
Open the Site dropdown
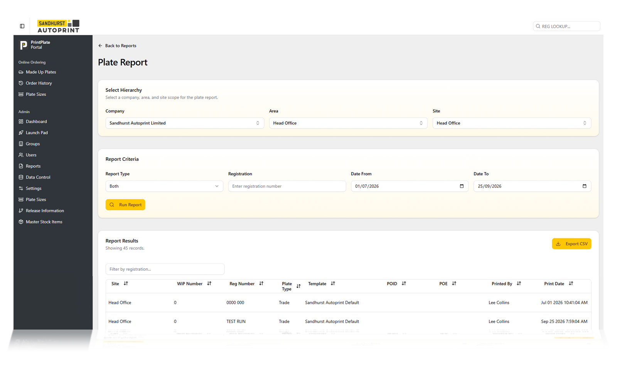click(x=512, y=123)
